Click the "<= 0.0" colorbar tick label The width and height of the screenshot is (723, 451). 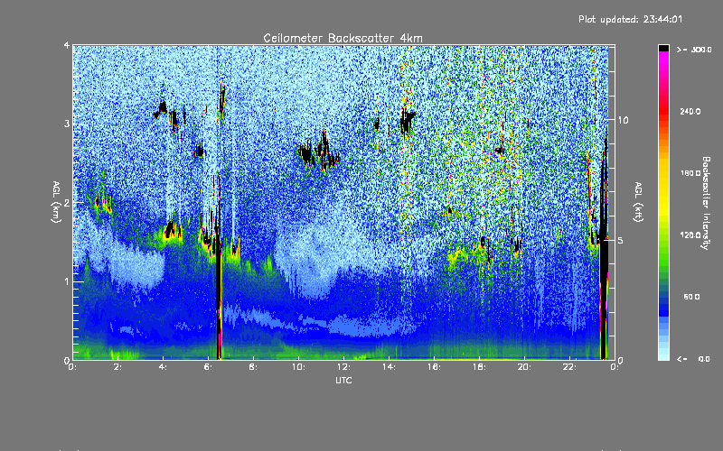pyautogui.click(x=693, y=359)
